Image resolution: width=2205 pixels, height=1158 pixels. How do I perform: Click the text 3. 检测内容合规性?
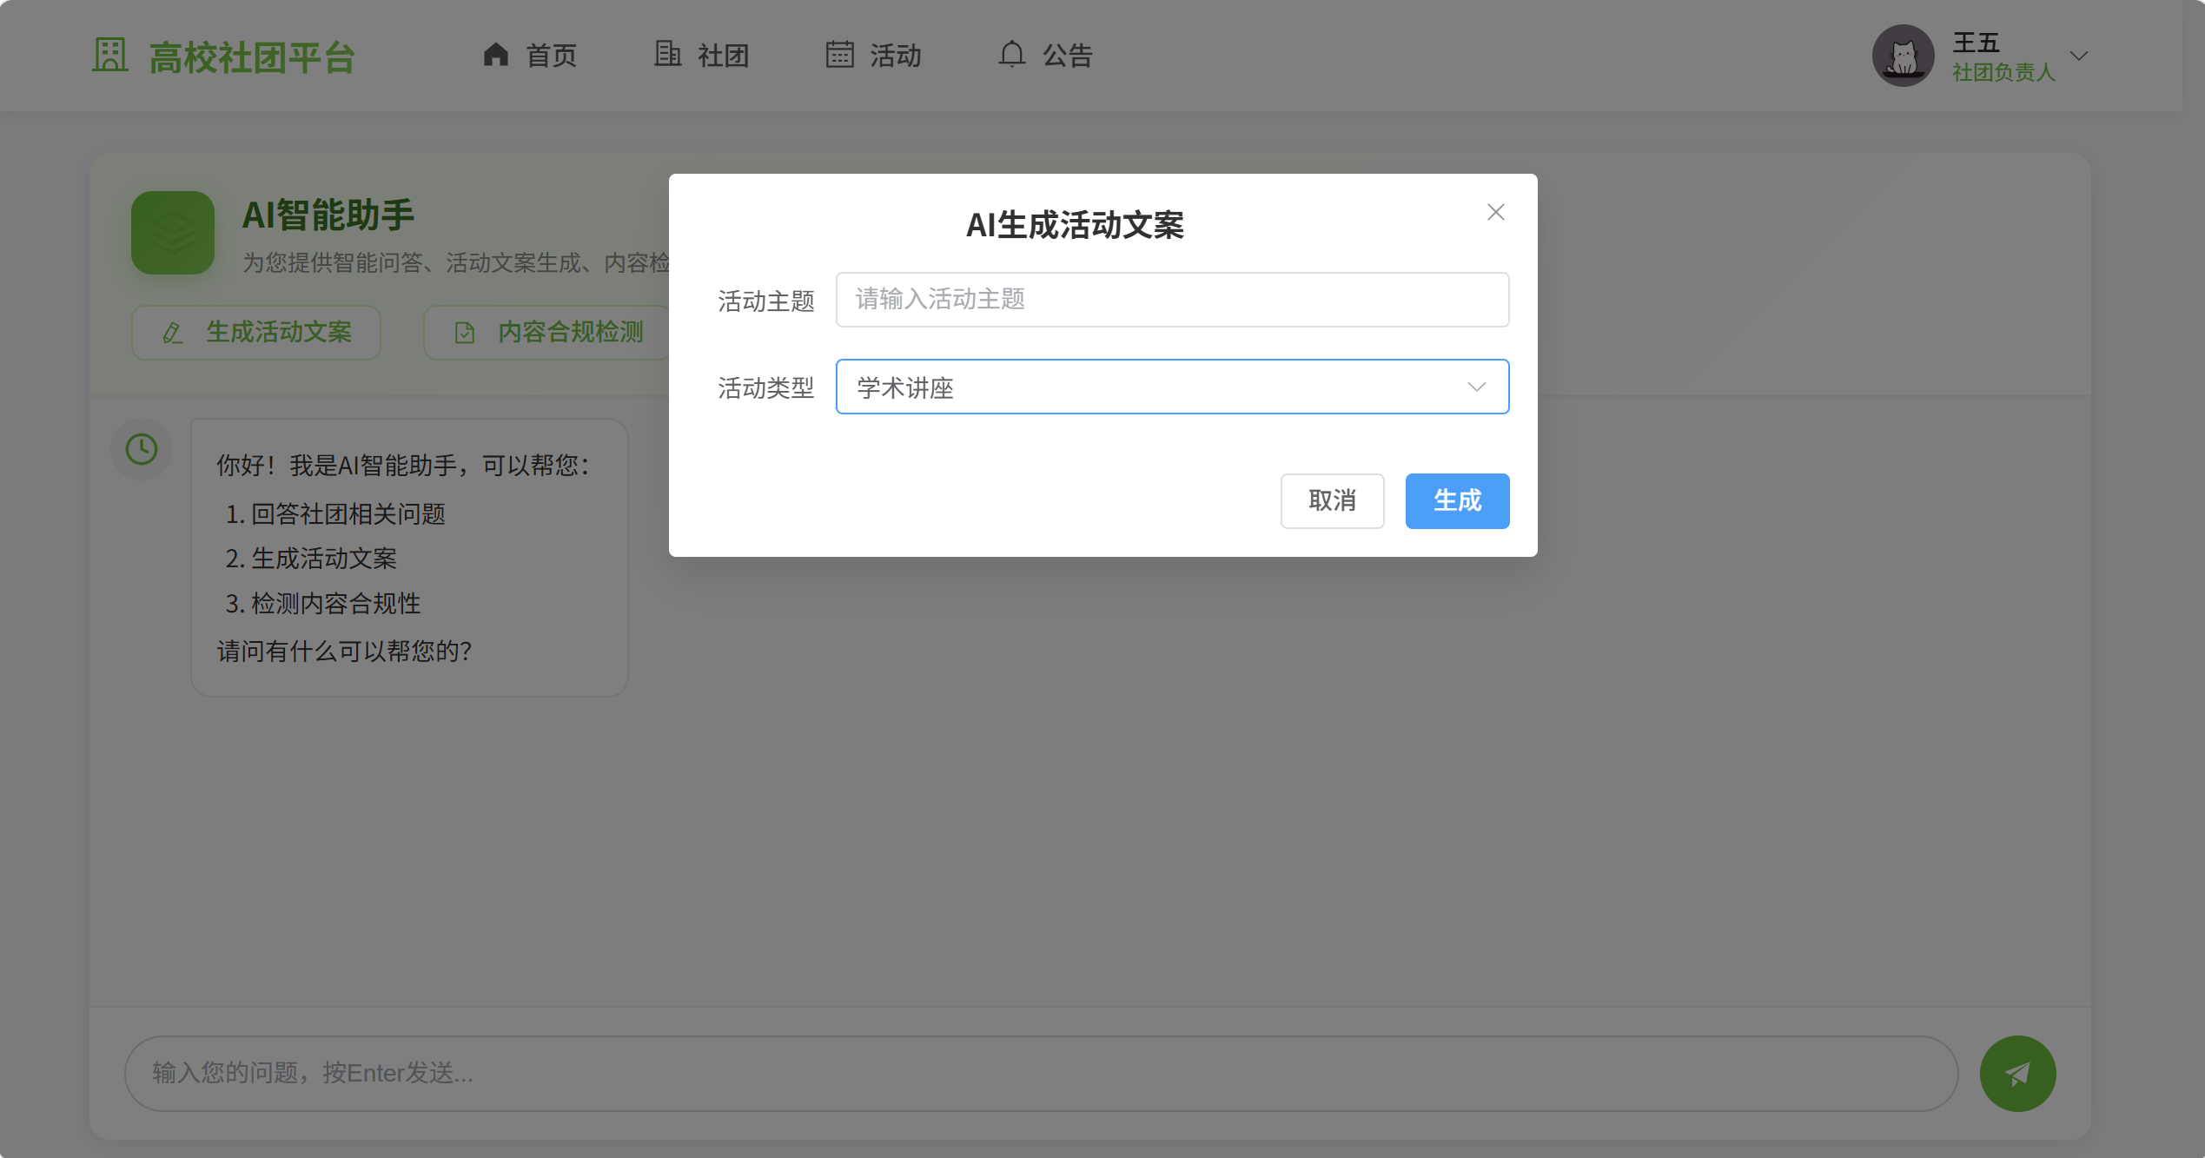point(323,604)
